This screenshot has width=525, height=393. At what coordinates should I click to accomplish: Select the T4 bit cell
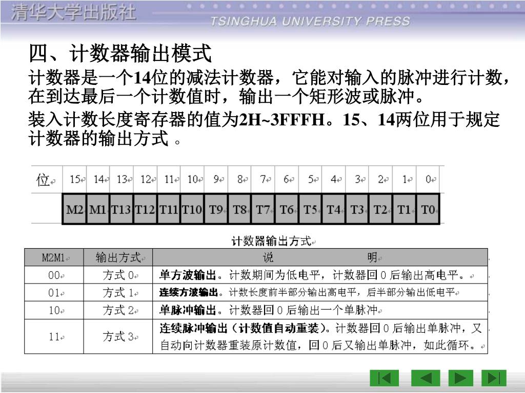click(334, 209)
